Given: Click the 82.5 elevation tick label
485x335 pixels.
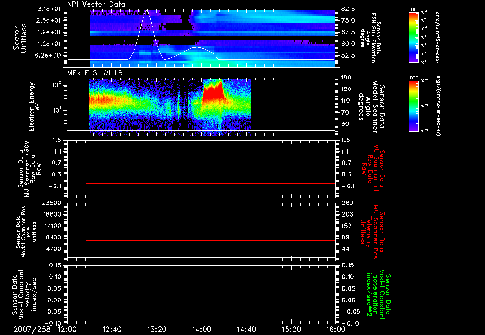Looking at the screenshot, I should 348,9.
